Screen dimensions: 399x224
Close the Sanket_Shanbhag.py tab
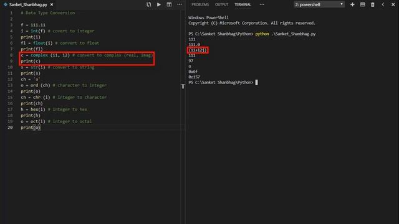(x=52, y=4)
